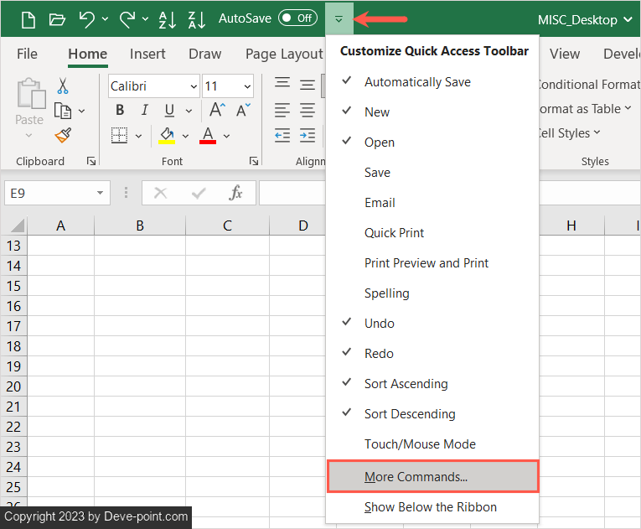Click the New blank workbook icon

(x=28, y=18)
